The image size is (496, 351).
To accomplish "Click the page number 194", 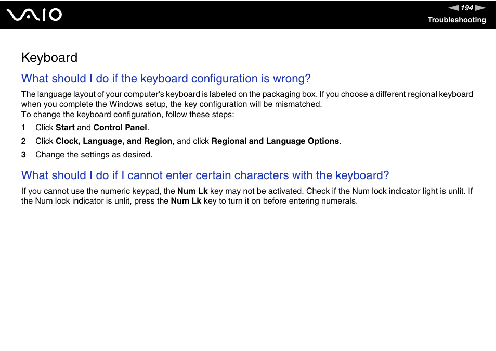I will pyautogui.click(x=466, y=8).
